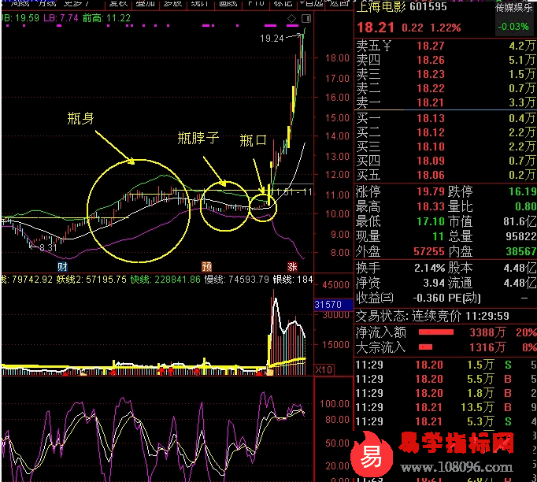Click the 最高 value 18.33

point(430,206)
